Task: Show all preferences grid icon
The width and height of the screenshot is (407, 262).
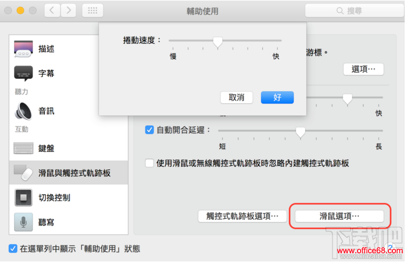Action: [x=92, y=10]
